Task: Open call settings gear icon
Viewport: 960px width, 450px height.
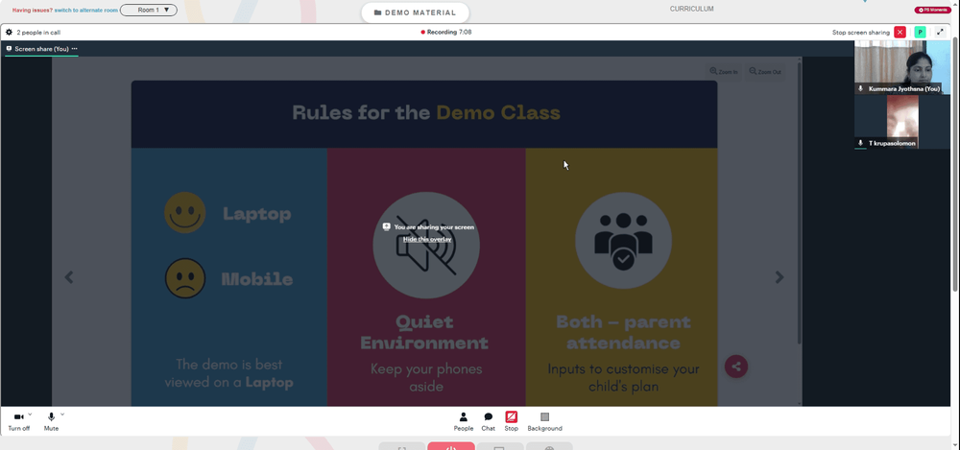Action: pyautogui.click(x=10, y=33)
